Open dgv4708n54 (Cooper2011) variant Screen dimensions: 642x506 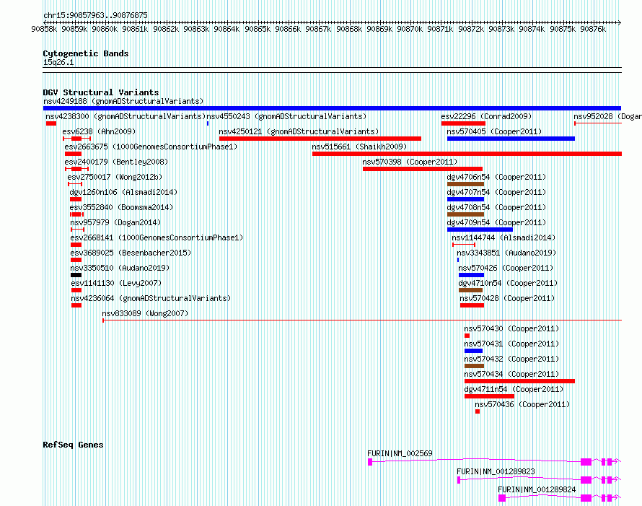pos(497,207)
